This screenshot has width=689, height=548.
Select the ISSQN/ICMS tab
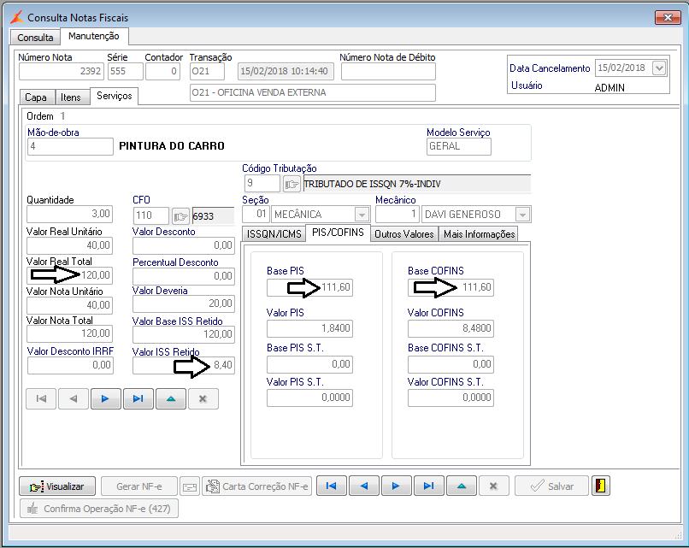273,233
